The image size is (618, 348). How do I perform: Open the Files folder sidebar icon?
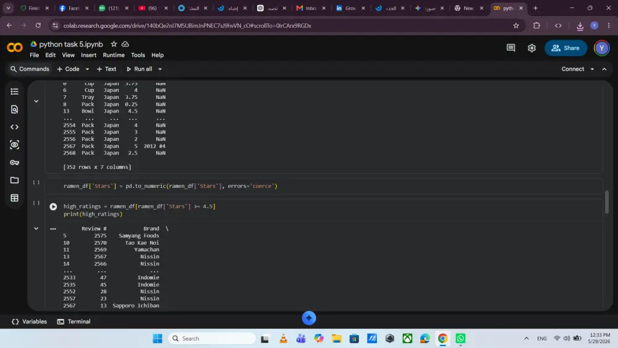(x=15, y=180)
